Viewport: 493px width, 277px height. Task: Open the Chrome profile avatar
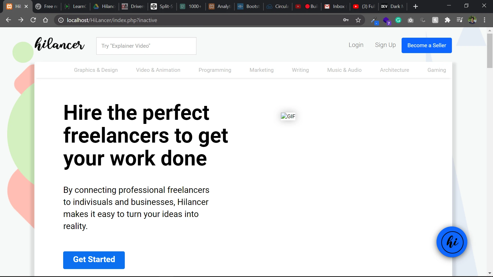472,20
